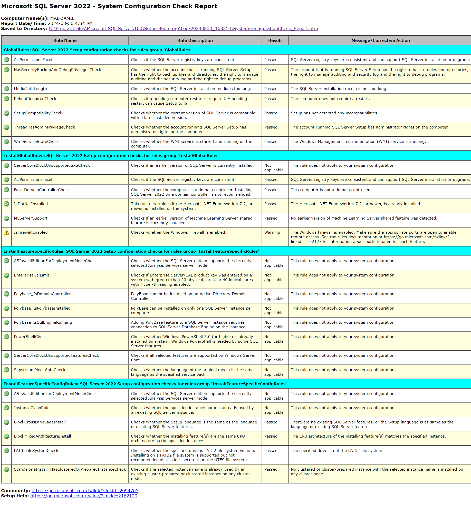Open the Setup Help fwlink 2162129 link
Viewport: 471px width, 515px height.
coord(84,496)
